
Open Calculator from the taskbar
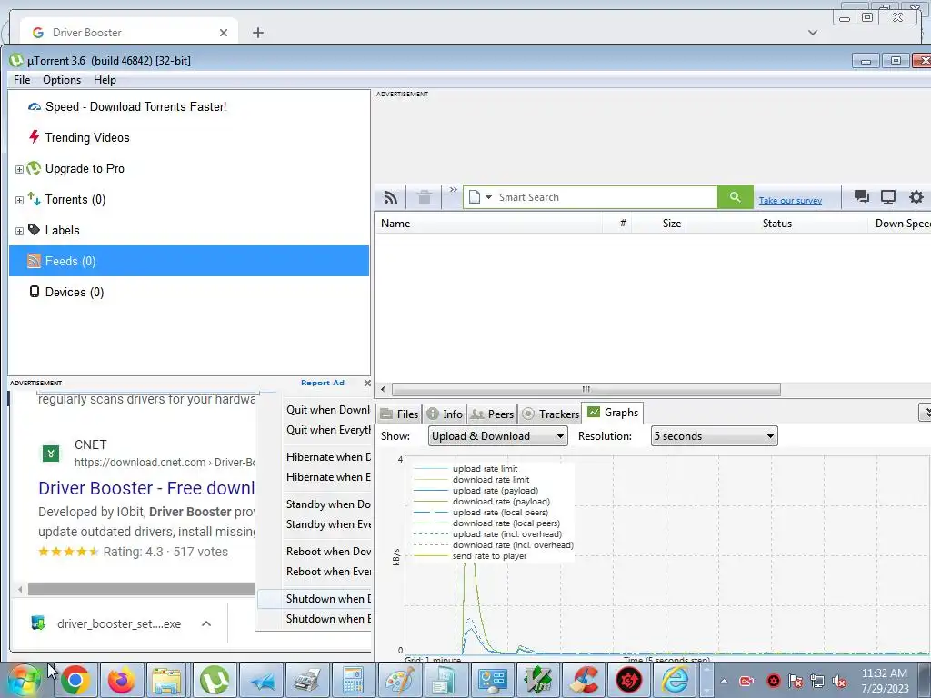click(x=353, y=680)
